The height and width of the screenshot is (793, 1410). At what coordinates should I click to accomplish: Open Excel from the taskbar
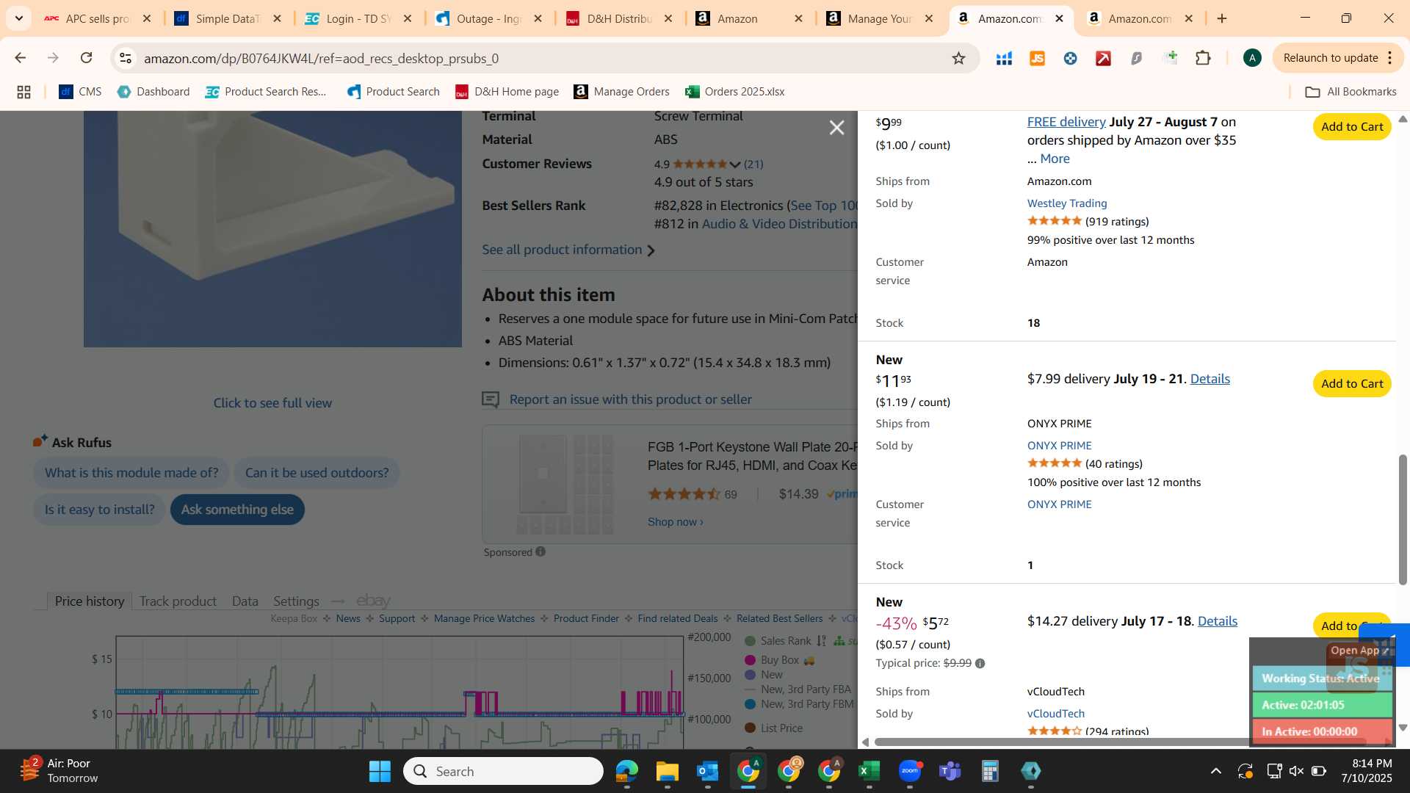869,772
